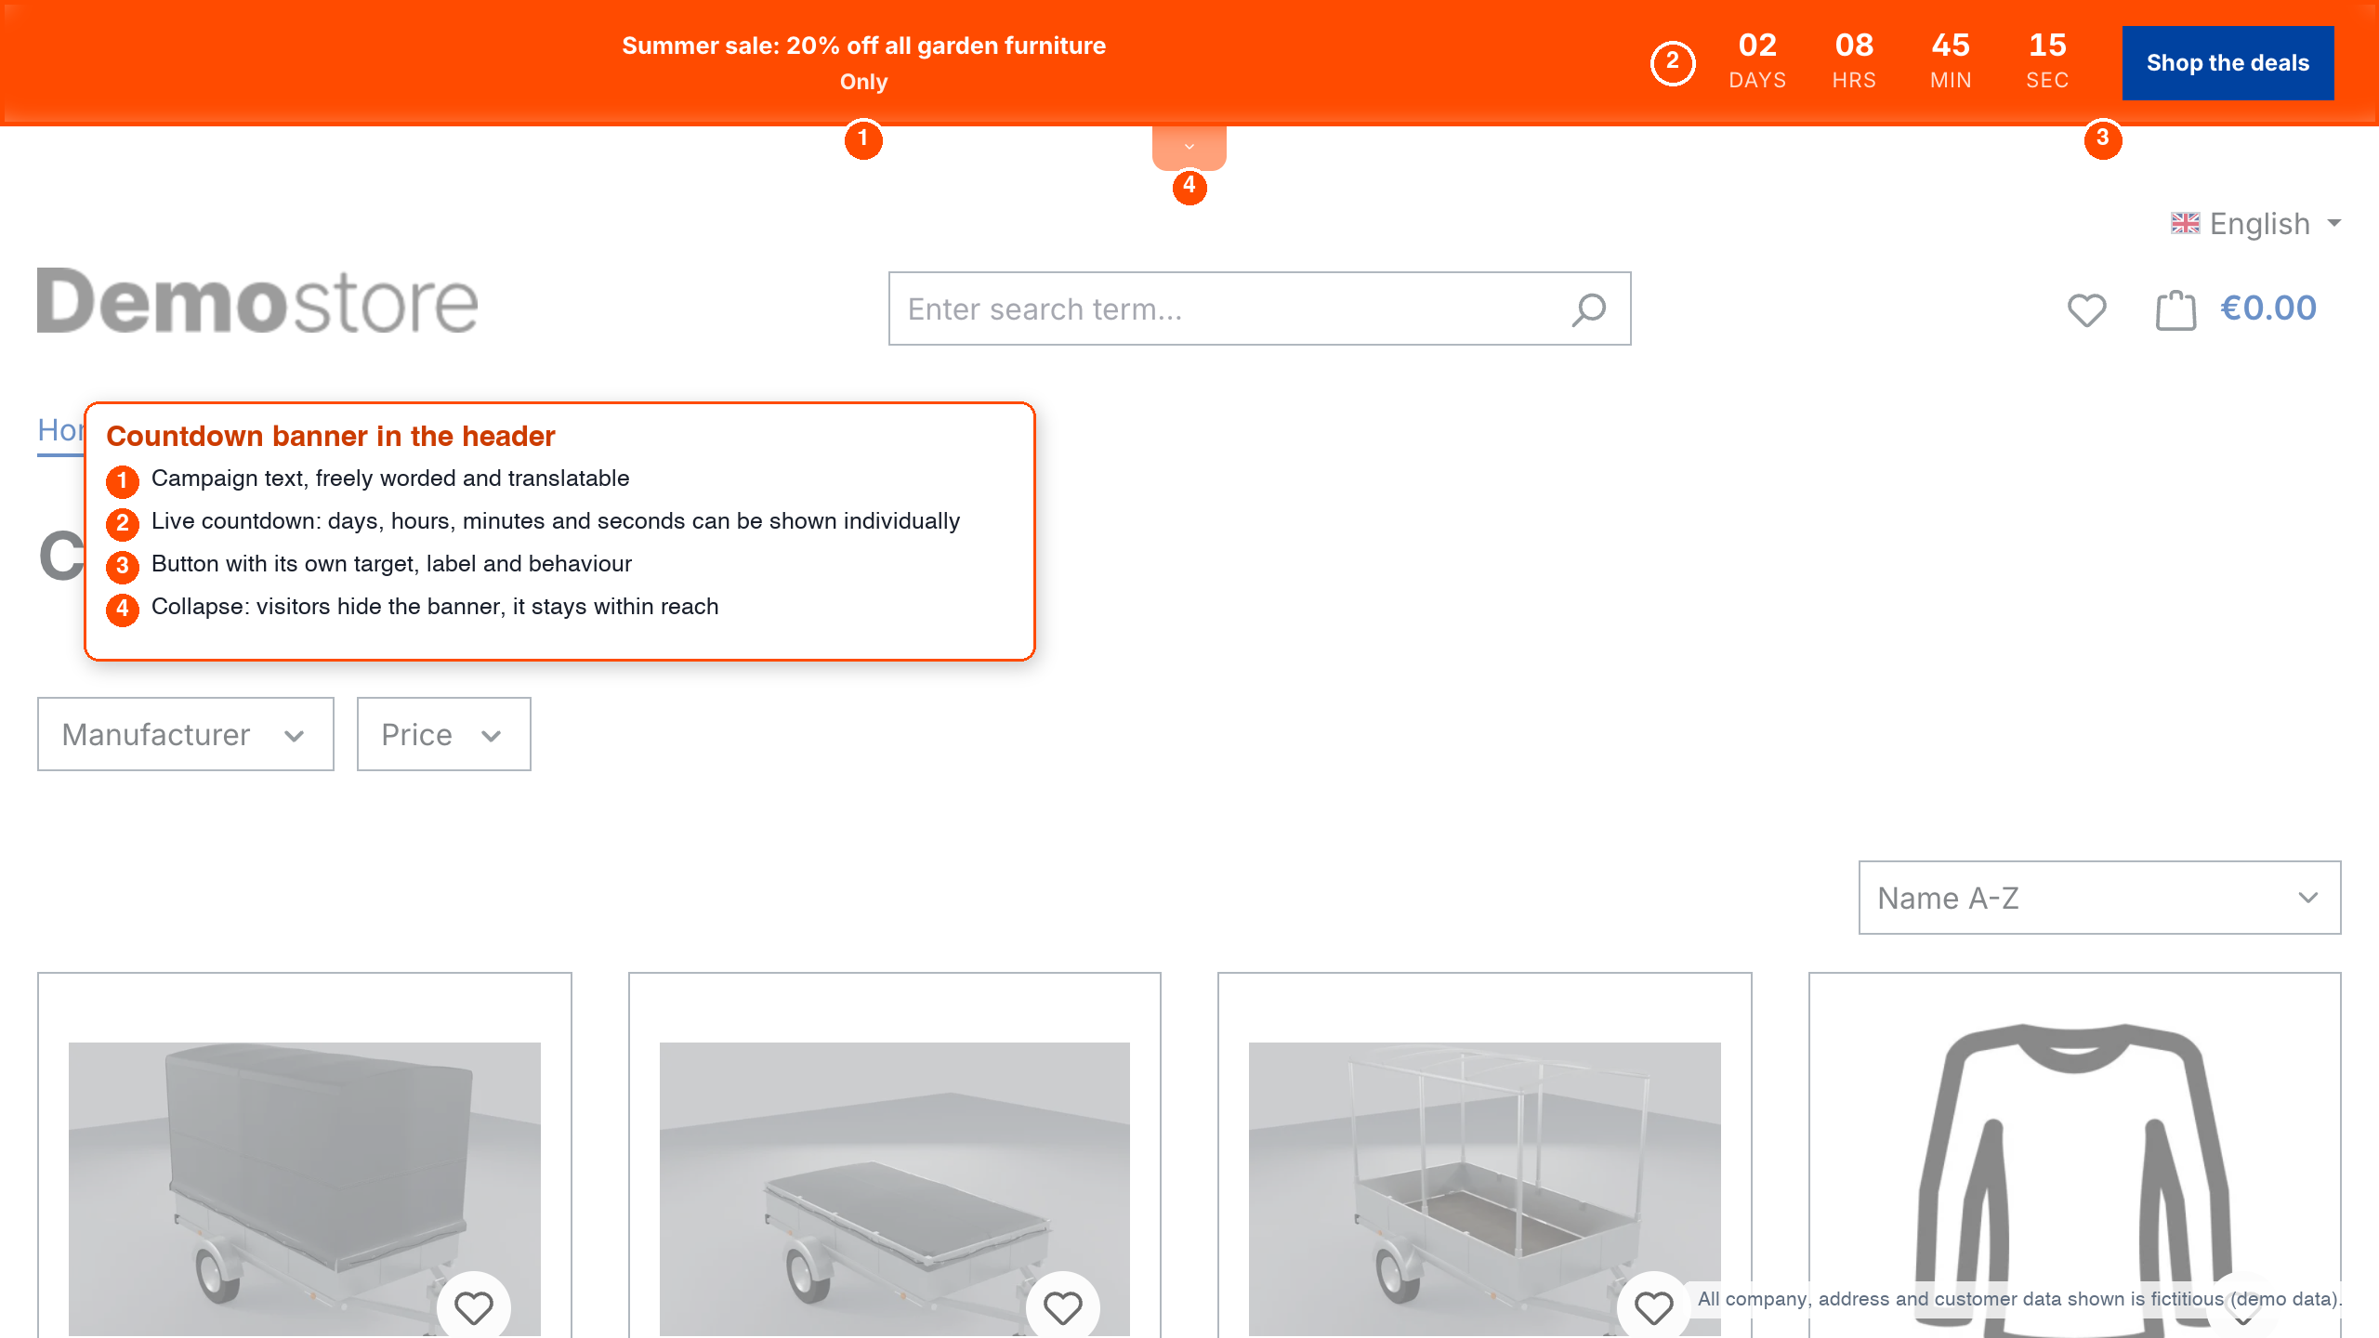Click the countdown DAYS value 02
The height and width of the screenshot is (1338, 2379).
pos(1757,45)
